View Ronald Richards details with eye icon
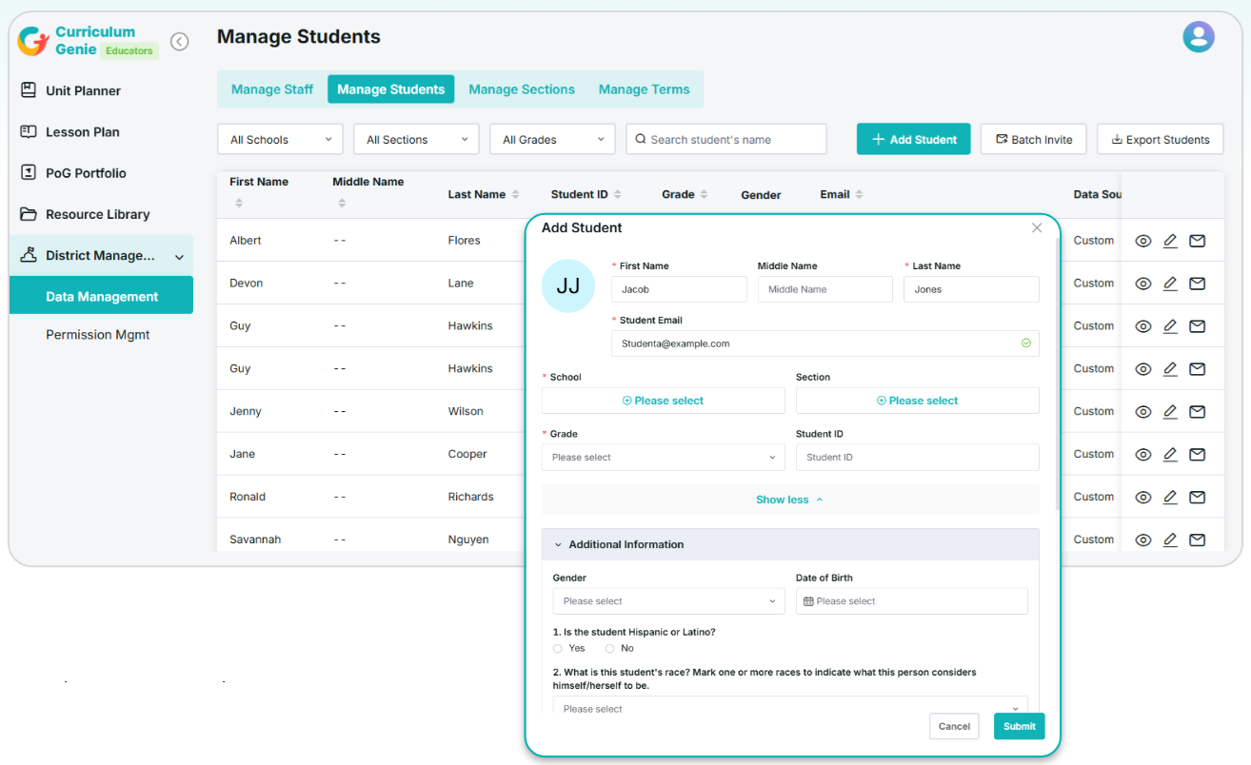Image resolution: width=1251 pixels, height=765 pixels. [x=1143, y=498]
